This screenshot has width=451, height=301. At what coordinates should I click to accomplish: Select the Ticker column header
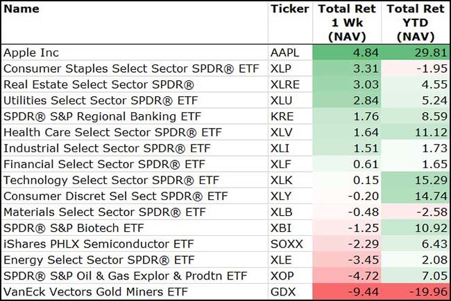[x=289, y=10]
